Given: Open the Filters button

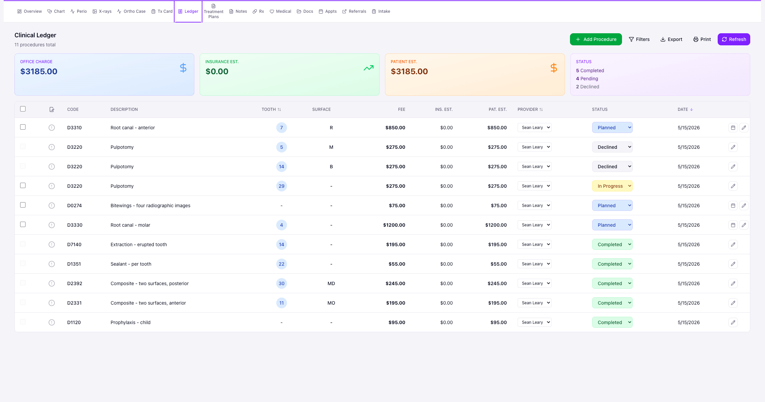Looking at the screenshot, I should (639, 39).
